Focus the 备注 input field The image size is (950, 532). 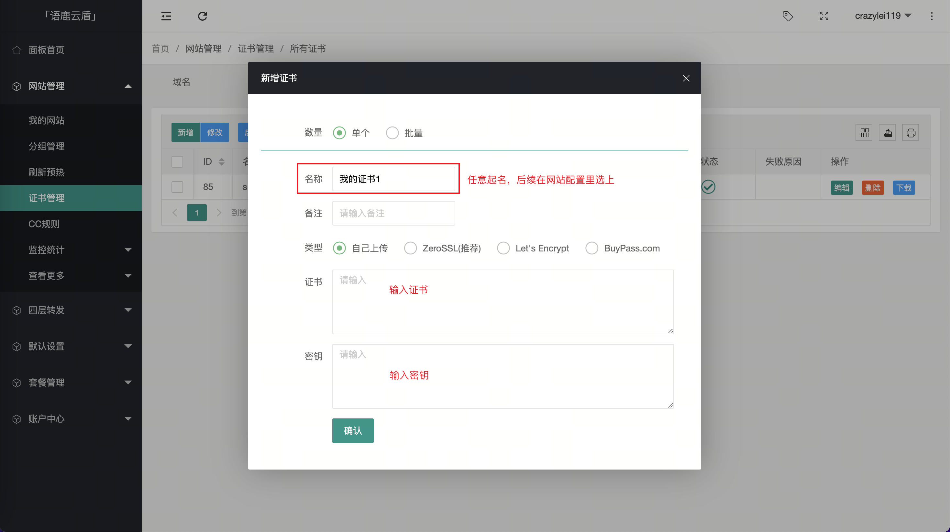click(x=393, y=213)
